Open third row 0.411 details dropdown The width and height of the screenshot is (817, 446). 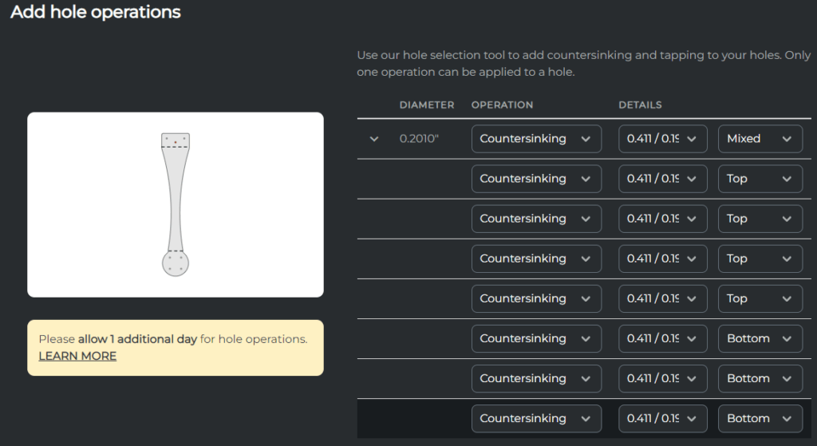662,219
